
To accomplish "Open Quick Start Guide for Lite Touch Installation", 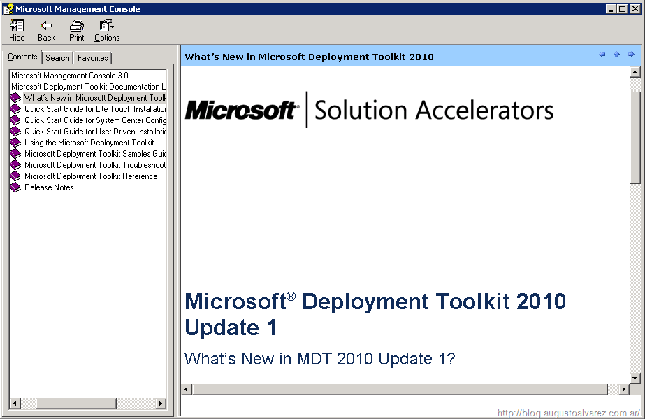I will point(95,109).
